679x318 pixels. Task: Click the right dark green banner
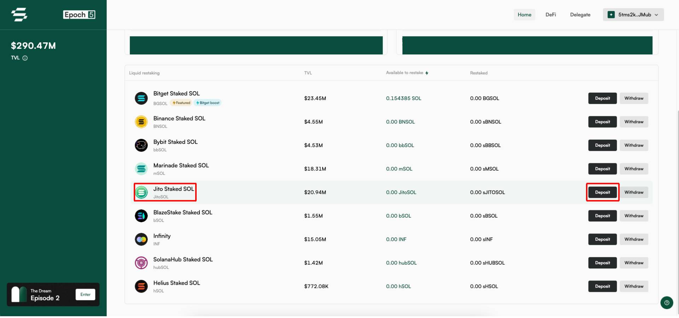click(527, 45)
